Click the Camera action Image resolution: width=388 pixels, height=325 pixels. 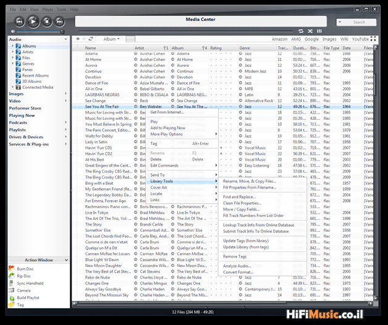[x=23, y=290]
